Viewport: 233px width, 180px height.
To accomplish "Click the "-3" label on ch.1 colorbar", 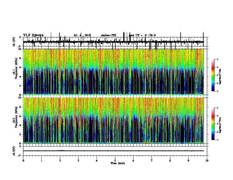I will pyautogui.click(x=217, y=59).
